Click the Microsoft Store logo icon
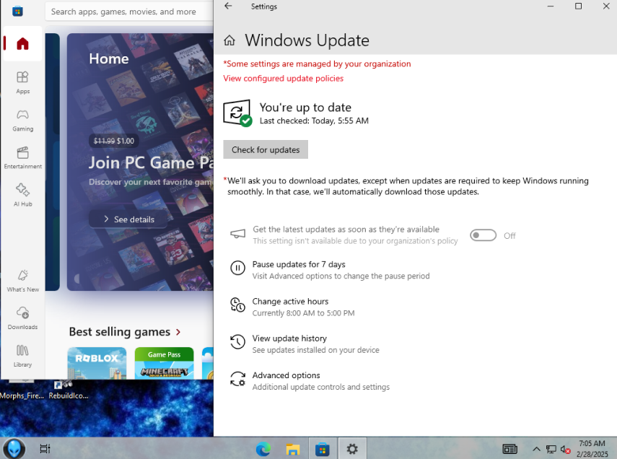This screenshot has width=617, height=459. 17,12
